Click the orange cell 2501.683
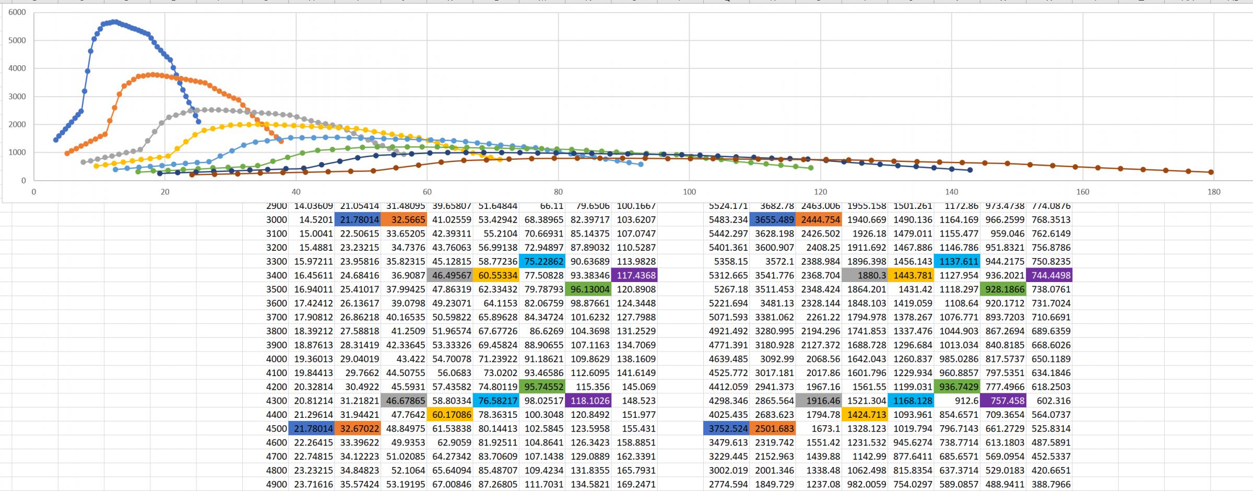This screenshot has height=491, width=1253. pyautogui.click(x=773, y=429)
